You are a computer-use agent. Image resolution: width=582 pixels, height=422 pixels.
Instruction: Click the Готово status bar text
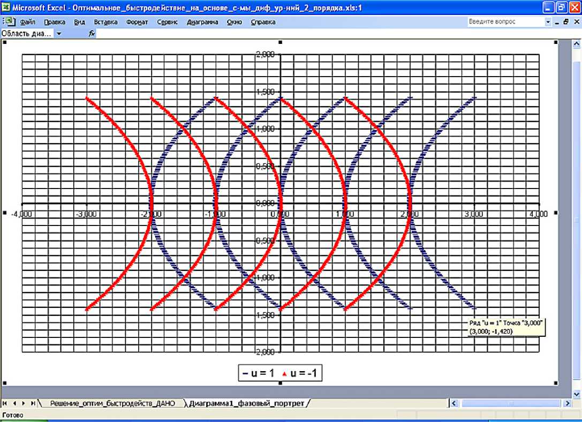pyautogui.click(x=13, y=416)
